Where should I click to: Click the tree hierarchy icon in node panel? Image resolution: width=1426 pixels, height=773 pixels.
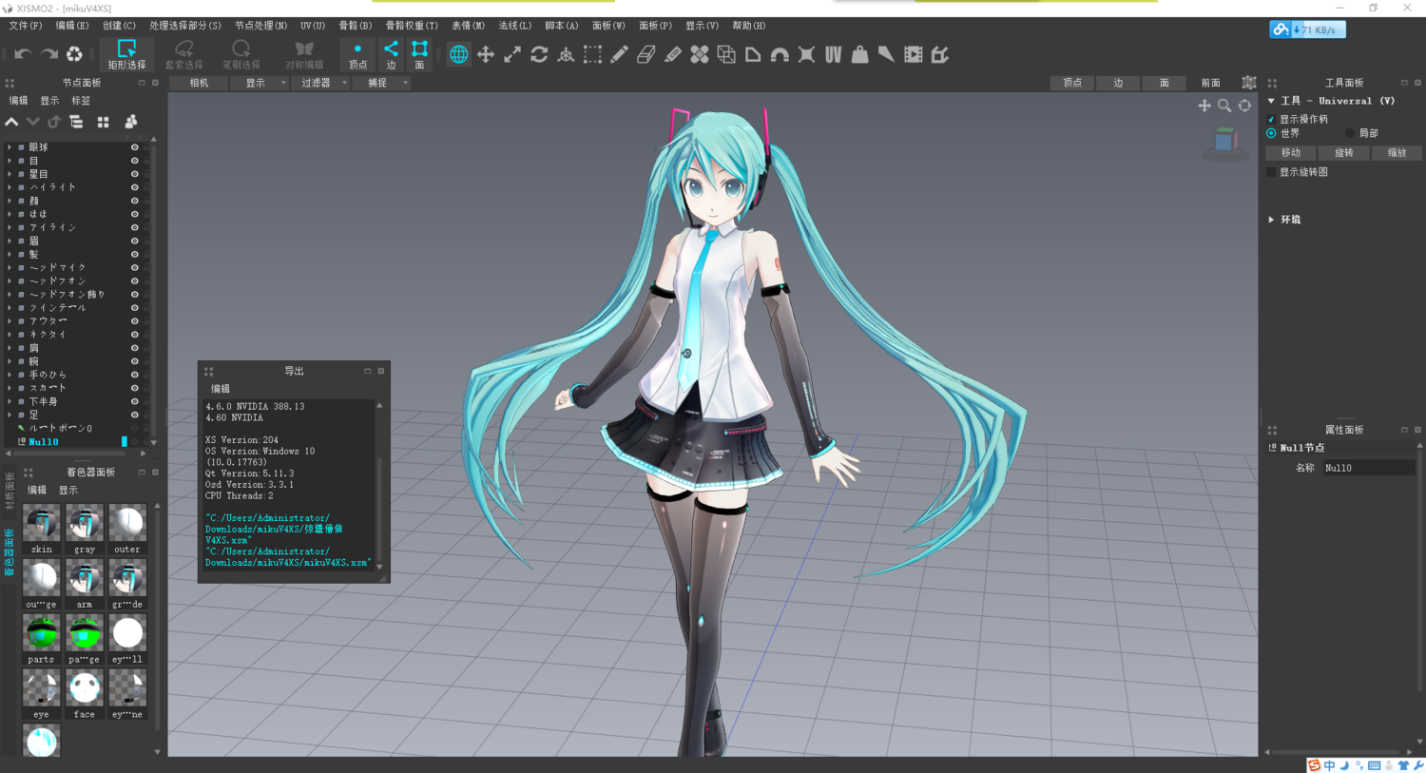click(x=76, y=122)
